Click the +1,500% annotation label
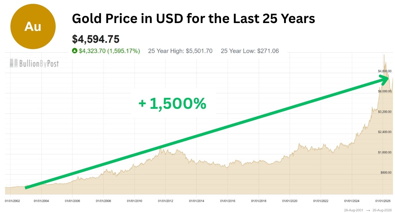This screenshot has height=213, width=395. (x=172, y=104)
